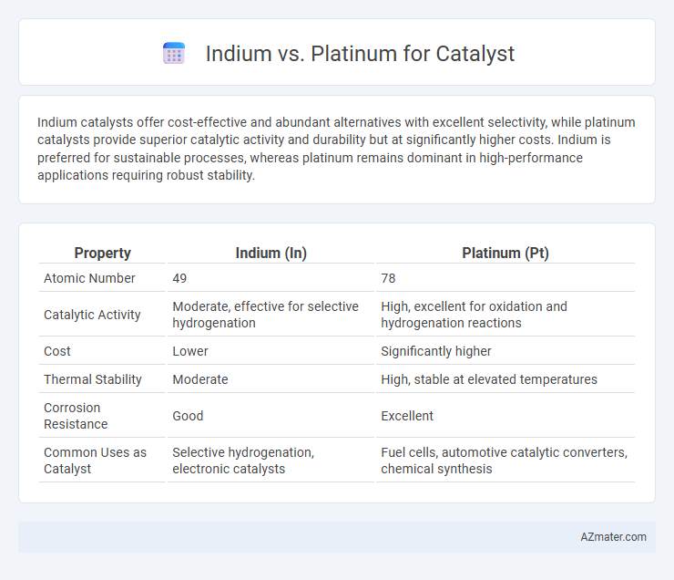Click 'High, excellent for oxidation' cell
This screenshot has width=674, height=580.
click(x=474, y=315)
